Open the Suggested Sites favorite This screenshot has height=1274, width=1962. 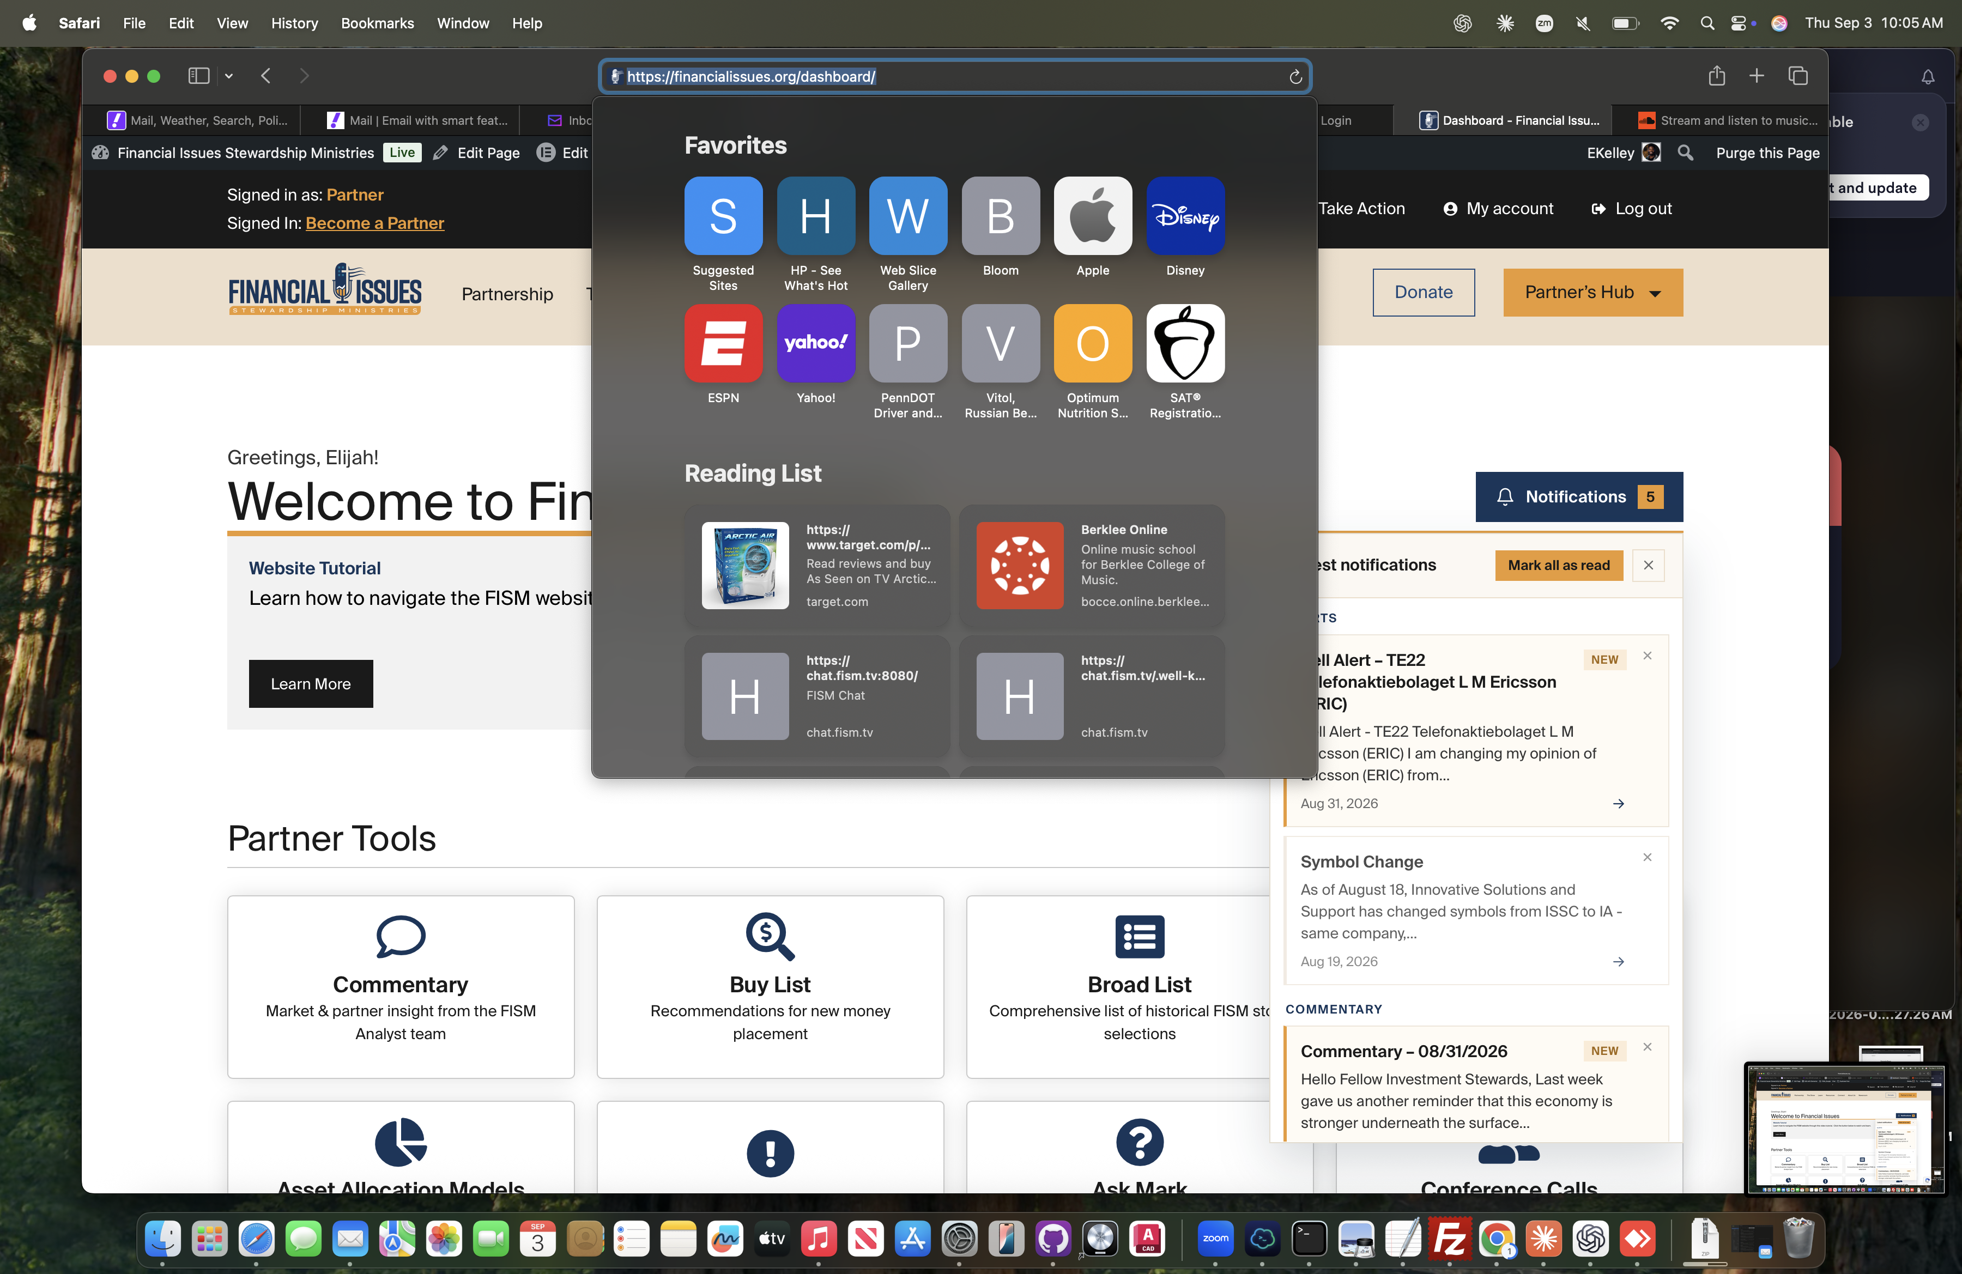point(723,234)
